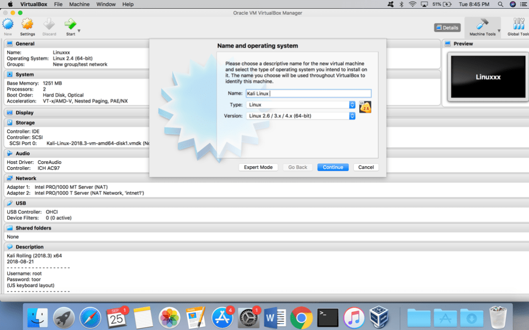The width and height of the screenshot is (529, 330).
Task: Launch Terminal from the dock
Action: (328, 317)
